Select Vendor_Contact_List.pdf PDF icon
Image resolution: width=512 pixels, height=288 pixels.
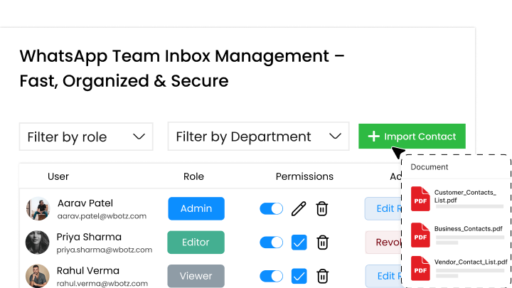tap(420, 268)
